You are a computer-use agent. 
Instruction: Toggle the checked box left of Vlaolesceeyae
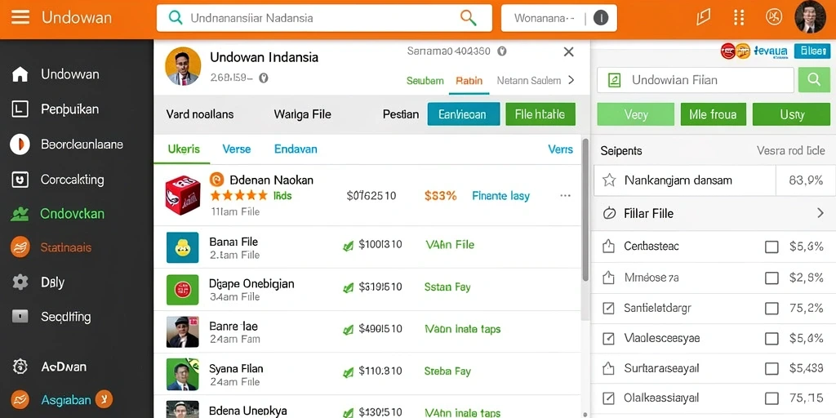[x=608, y=339]
